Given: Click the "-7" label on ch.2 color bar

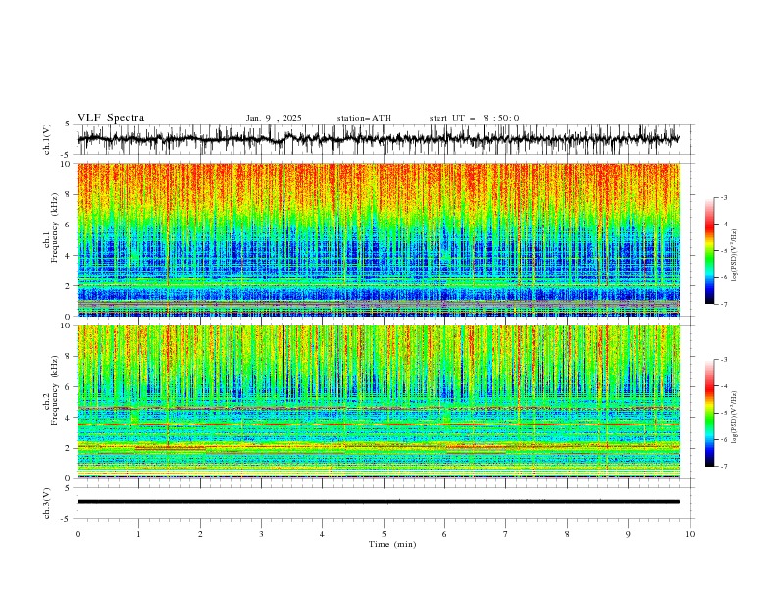Looking at the screenshot, I should coord(724,467).
